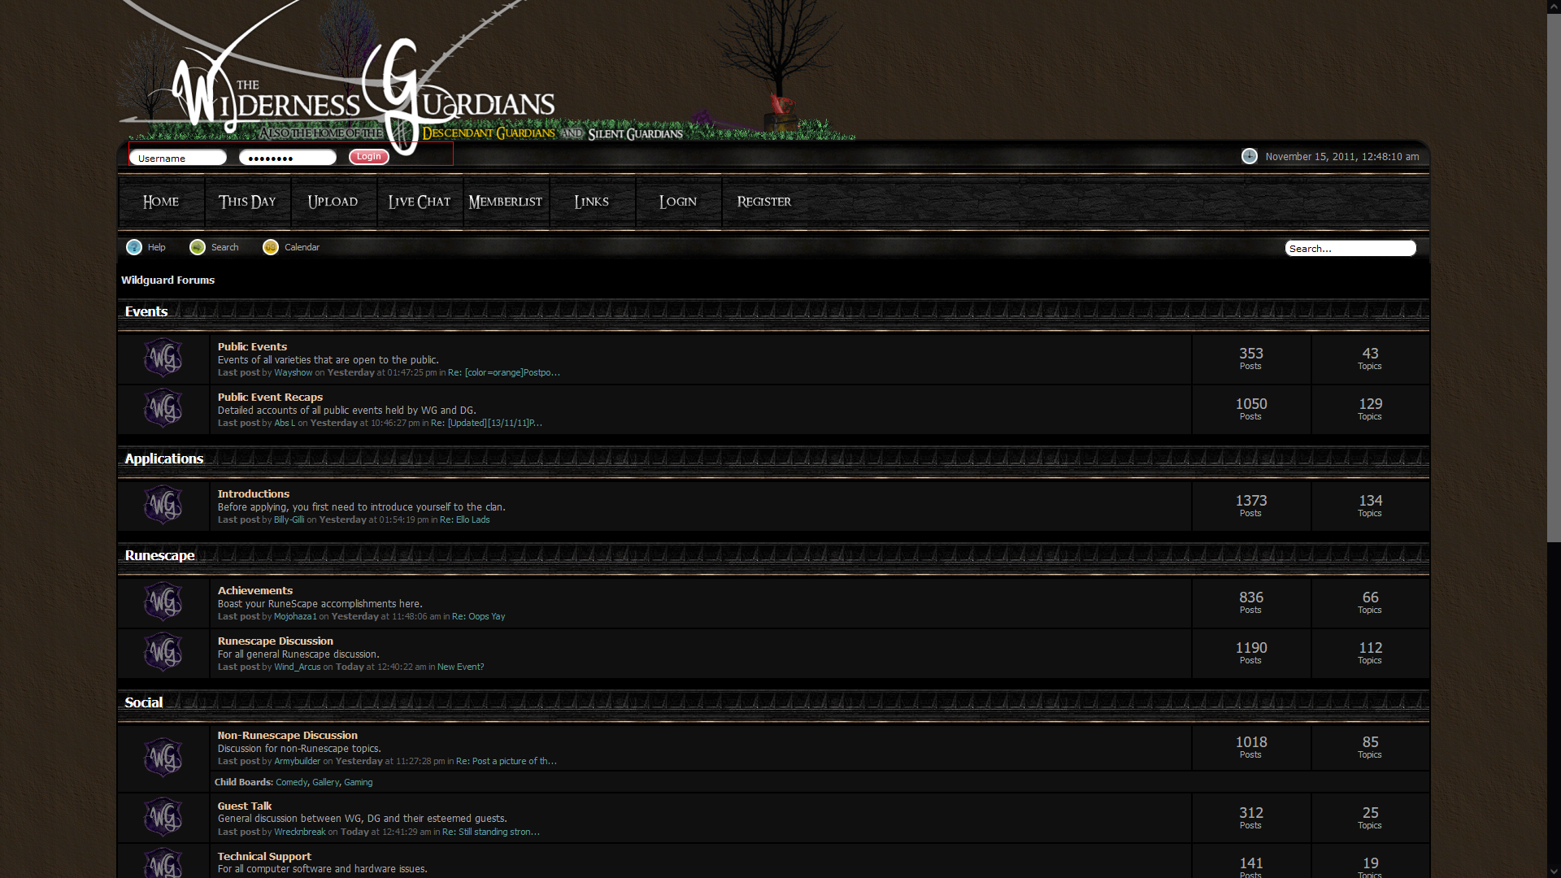Open Wind_Arcus's user profile link
The image size is (1561, 878).
click(297, 667)
